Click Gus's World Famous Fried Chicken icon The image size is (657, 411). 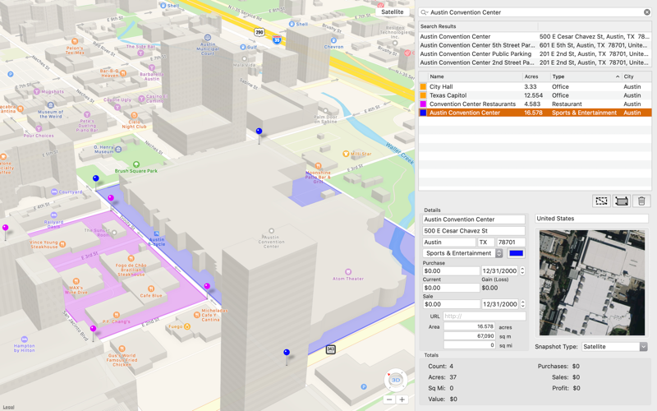[122, 349]
